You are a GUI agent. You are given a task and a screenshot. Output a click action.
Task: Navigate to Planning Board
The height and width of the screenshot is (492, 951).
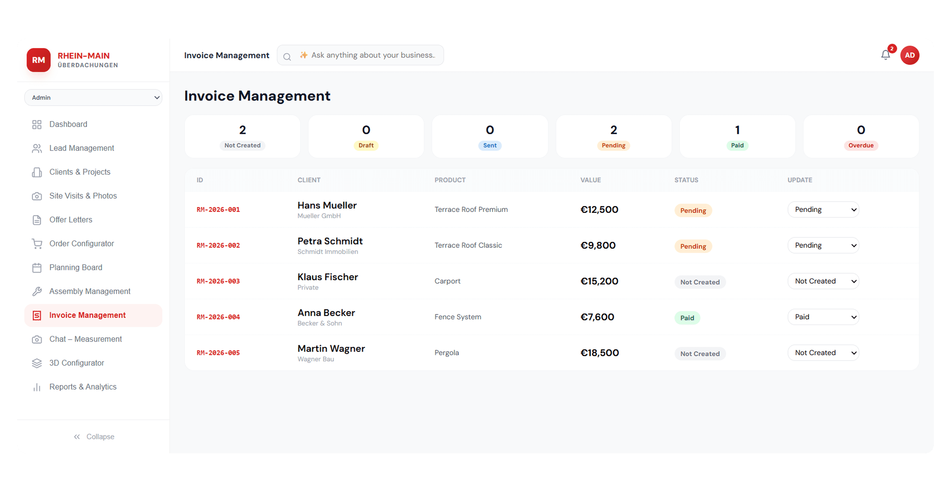point(93,267)
